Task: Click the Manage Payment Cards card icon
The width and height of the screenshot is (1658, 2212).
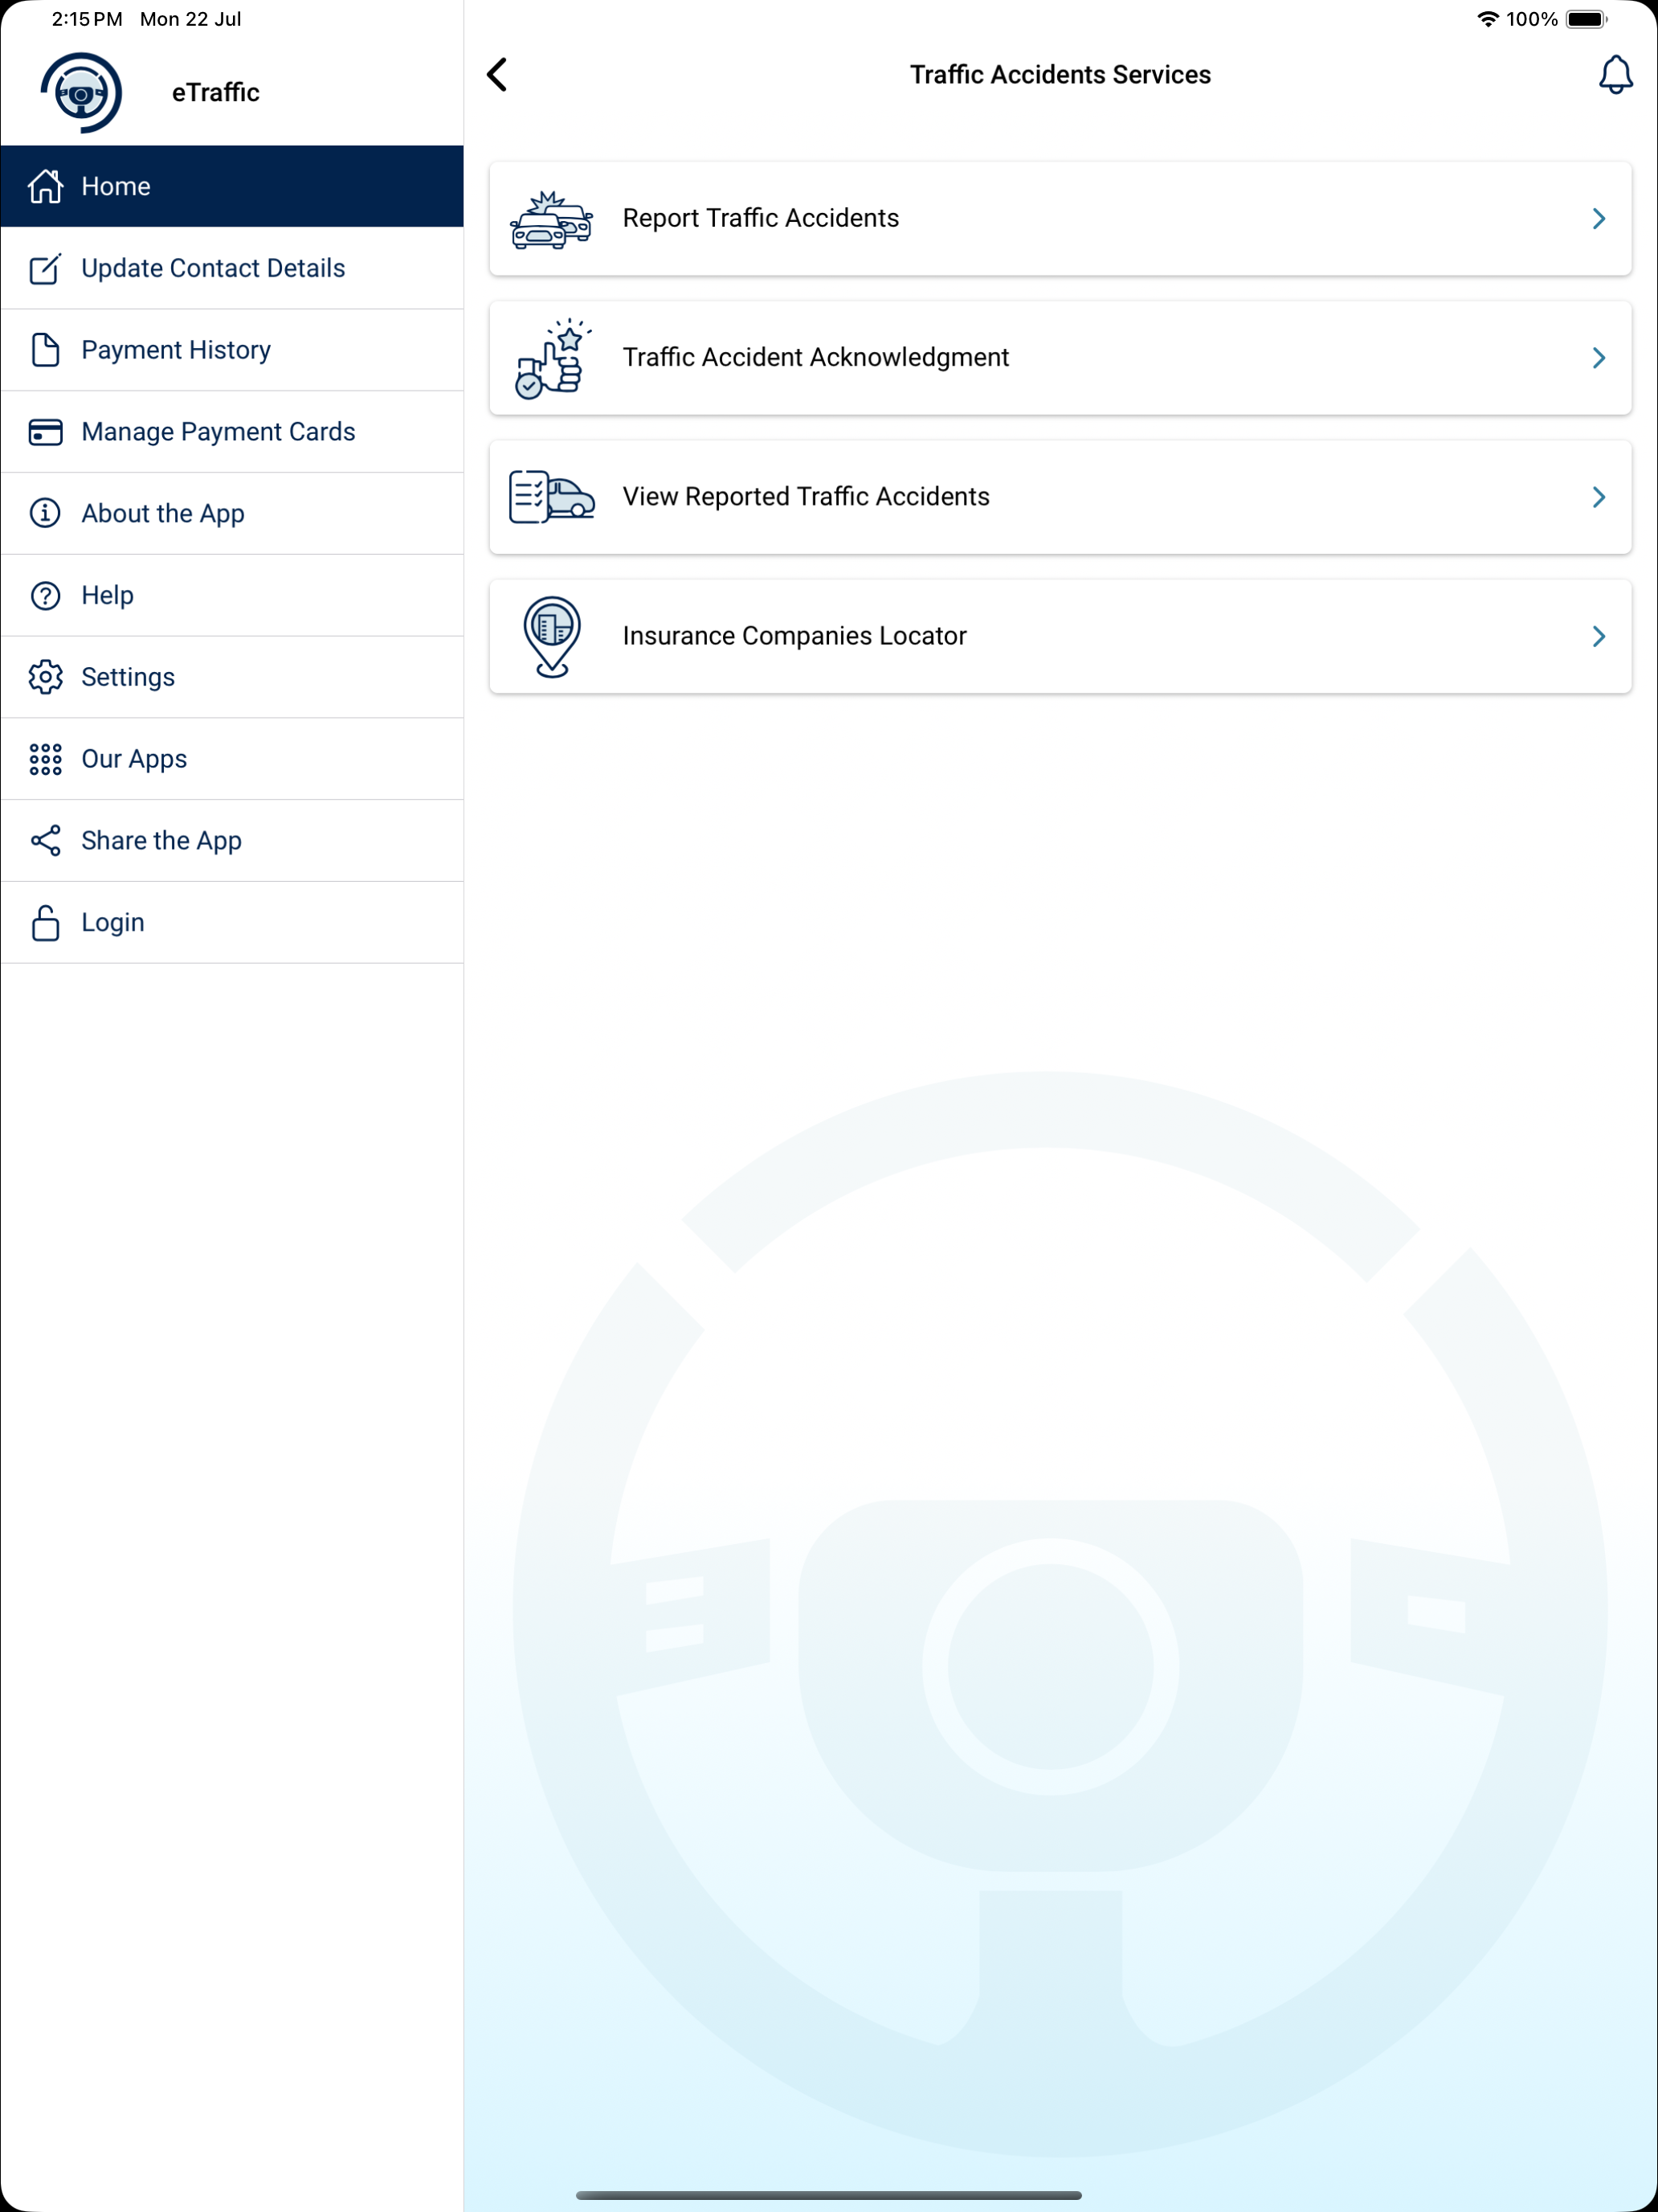Action: [x=45, y=432]
